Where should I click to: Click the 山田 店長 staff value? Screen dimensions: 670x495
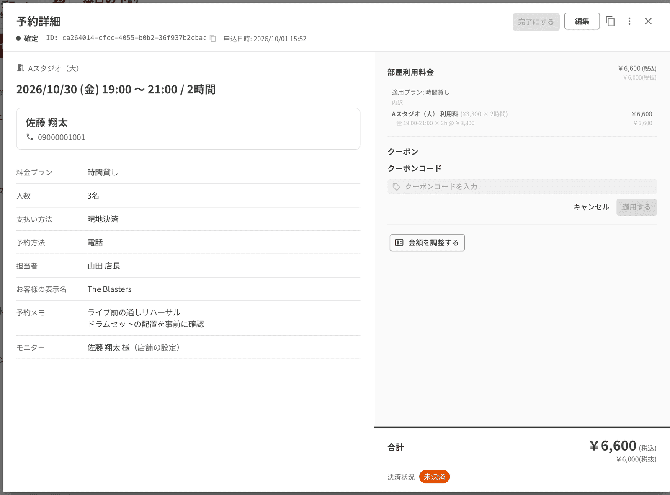(x=103, y=266)
